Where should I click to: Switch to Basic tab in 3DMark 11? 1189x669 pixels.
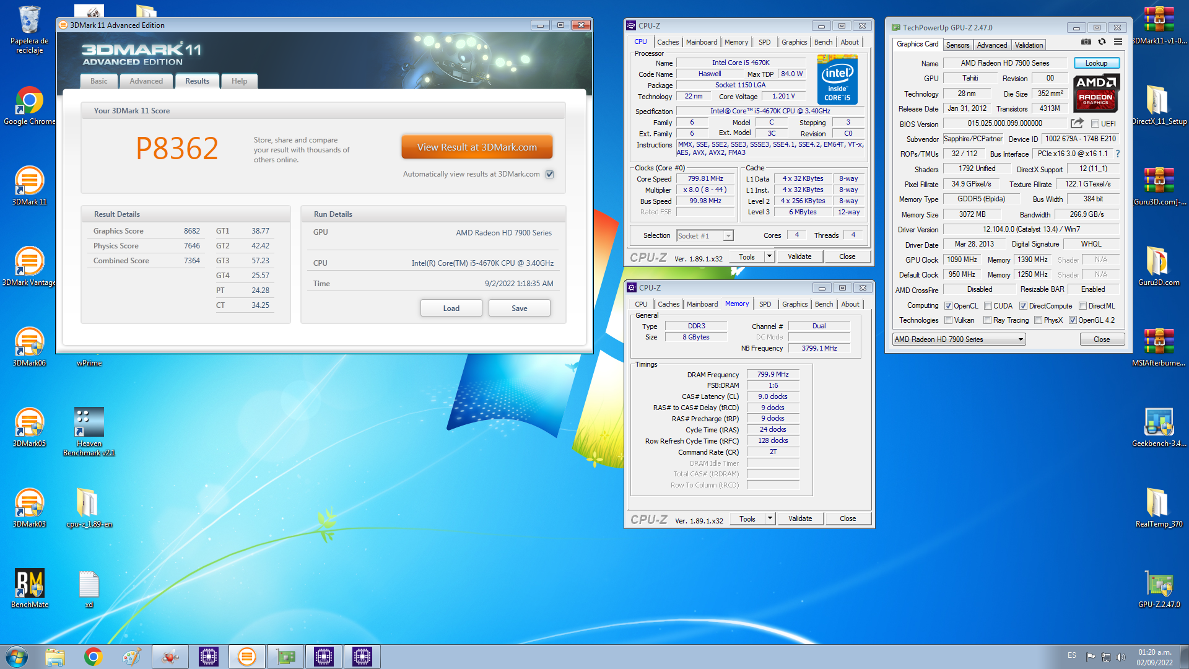[x=99, y=81]
